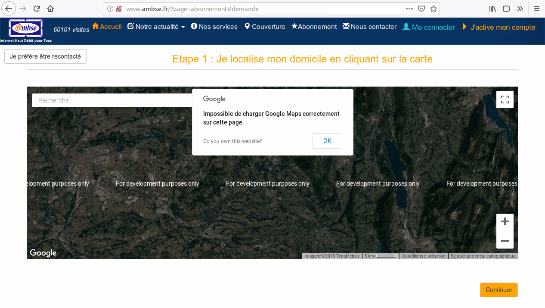
Task: Click Je préfère être recontacté button
Action: pyautogui.click(x=45, y=56)
